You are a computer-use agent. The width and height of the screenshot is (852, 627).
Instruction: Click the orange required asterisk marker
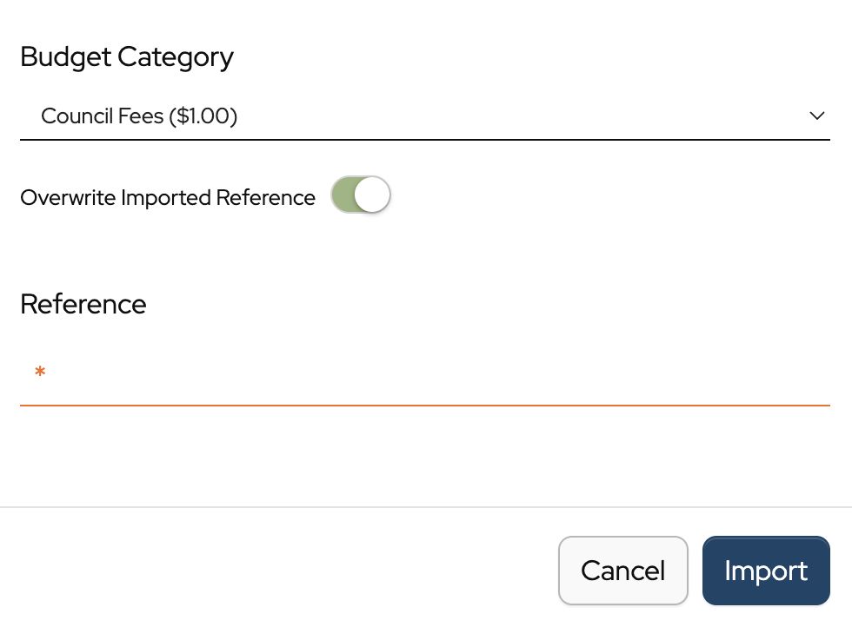(40, 373)
